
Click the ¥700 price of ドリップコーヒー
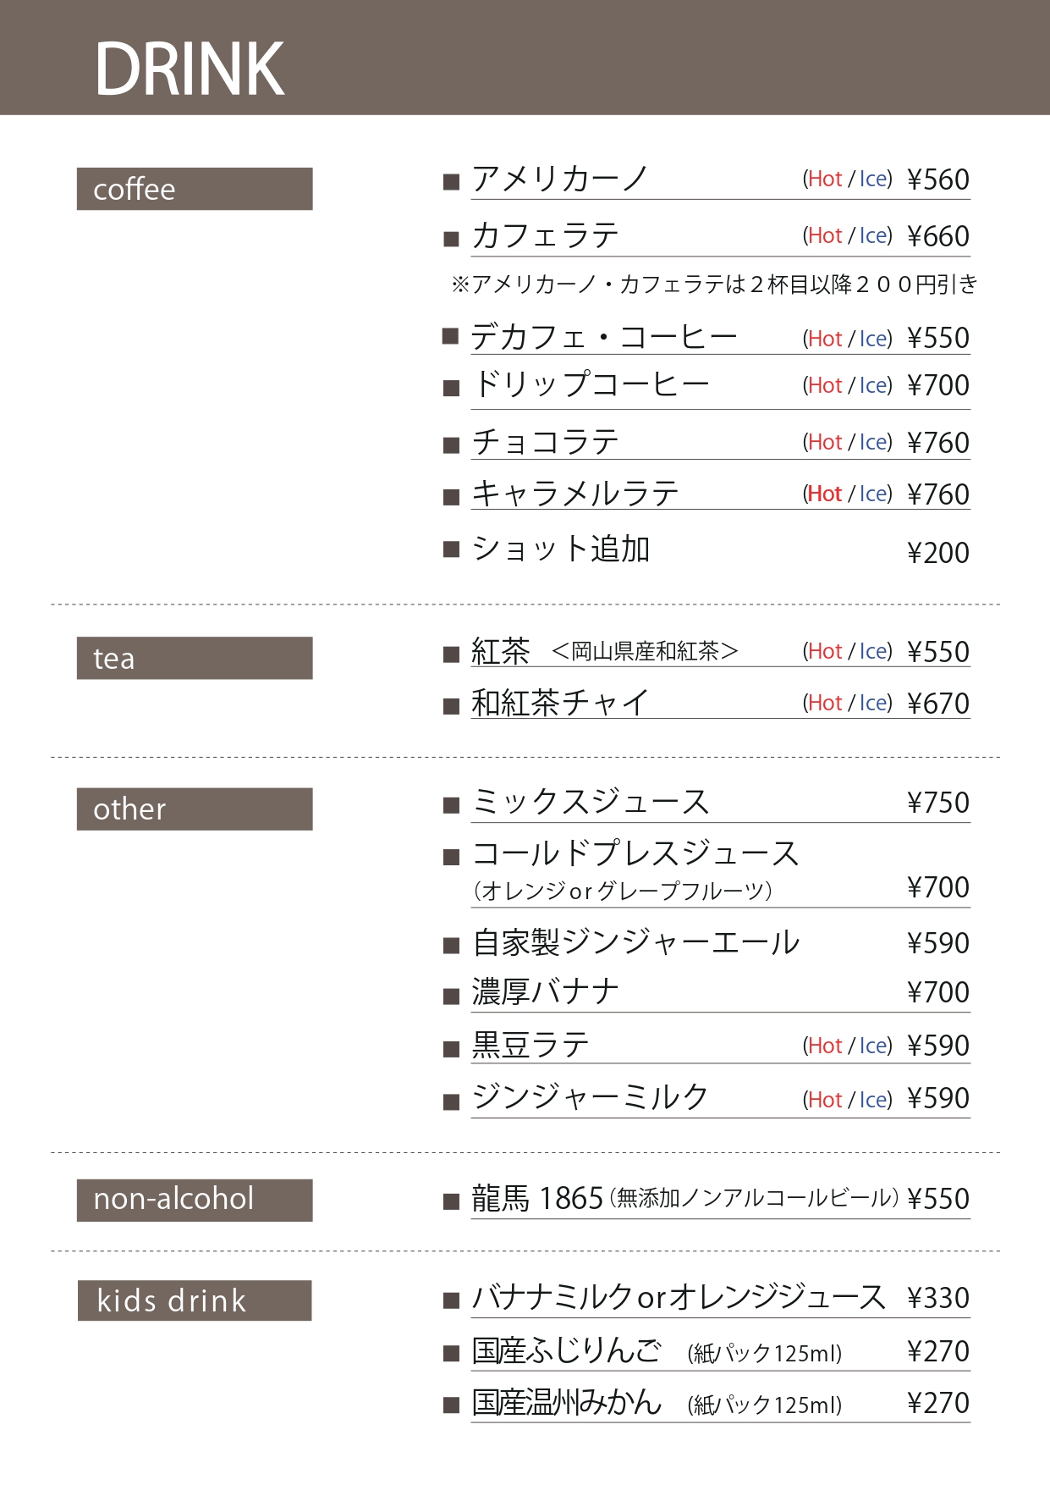point(937,385)
